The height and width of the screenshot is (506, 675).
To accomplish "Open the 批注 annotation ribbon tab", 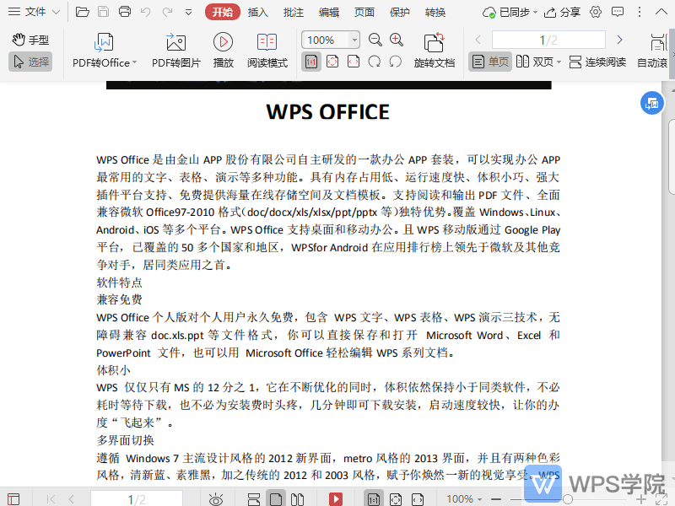I will pyautogui.click(x=294, y=13).
